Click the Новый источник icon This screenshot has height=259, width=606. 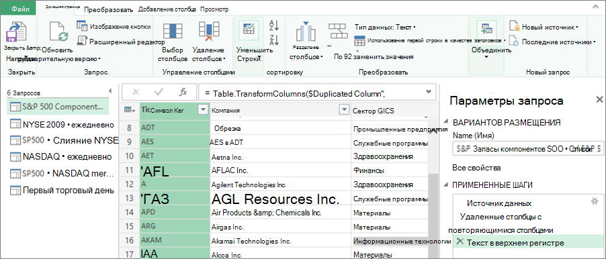tap(514, 26)
